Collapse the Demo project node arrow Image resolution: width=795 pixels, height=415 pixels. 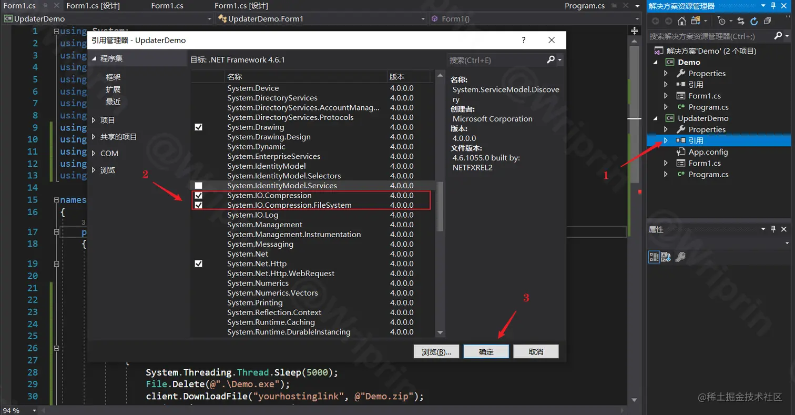[x=656, y=62]
